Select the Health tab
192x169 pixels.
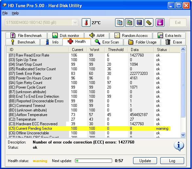[x=77, y=42]
